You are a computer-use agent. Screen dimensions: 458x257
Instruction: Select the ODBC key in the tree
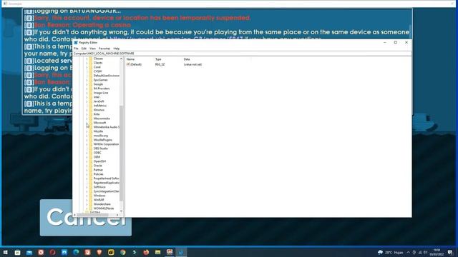pos(97,153)
